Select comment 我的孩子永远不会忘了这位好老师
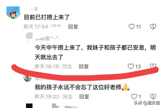 (x=78, y=87)
